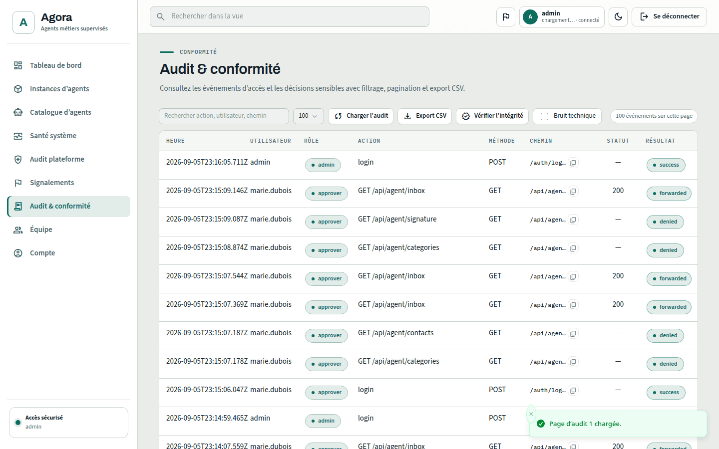Click the ACTION column header
The image size is (719, 449).
tap(369, 141)
